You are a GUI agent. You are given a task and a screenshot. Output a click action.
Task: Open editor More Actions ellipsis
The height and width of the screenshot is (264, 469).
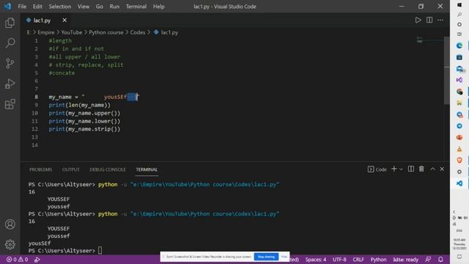[440, 20]
